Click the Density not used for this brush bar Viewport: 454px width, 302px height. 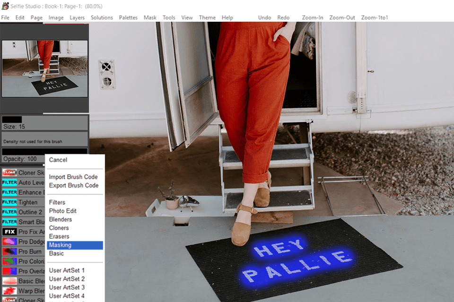(x=44, y=139)
